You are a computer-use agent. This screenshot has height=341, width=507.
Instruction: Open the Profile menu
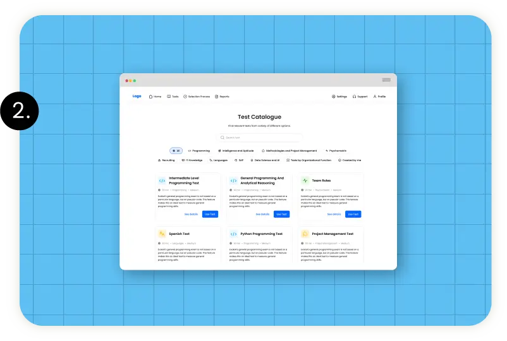point(379,97)
